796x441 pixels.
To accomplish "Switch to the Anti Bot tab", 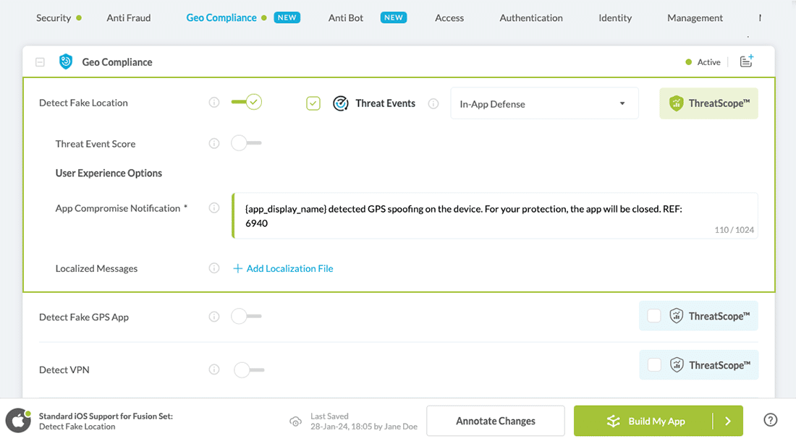I will (345, 17).
